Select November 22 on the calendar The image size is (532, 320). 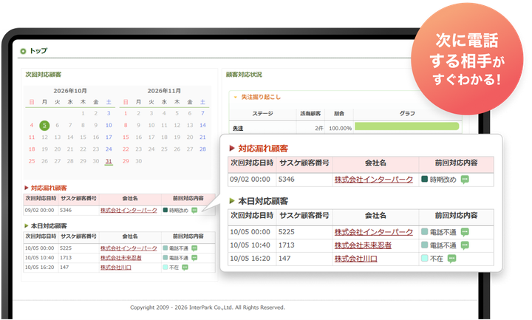pos(126,149)
